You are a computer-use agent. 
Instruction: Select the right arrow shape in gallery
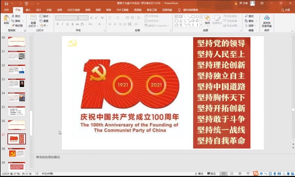tap(193, 21)
